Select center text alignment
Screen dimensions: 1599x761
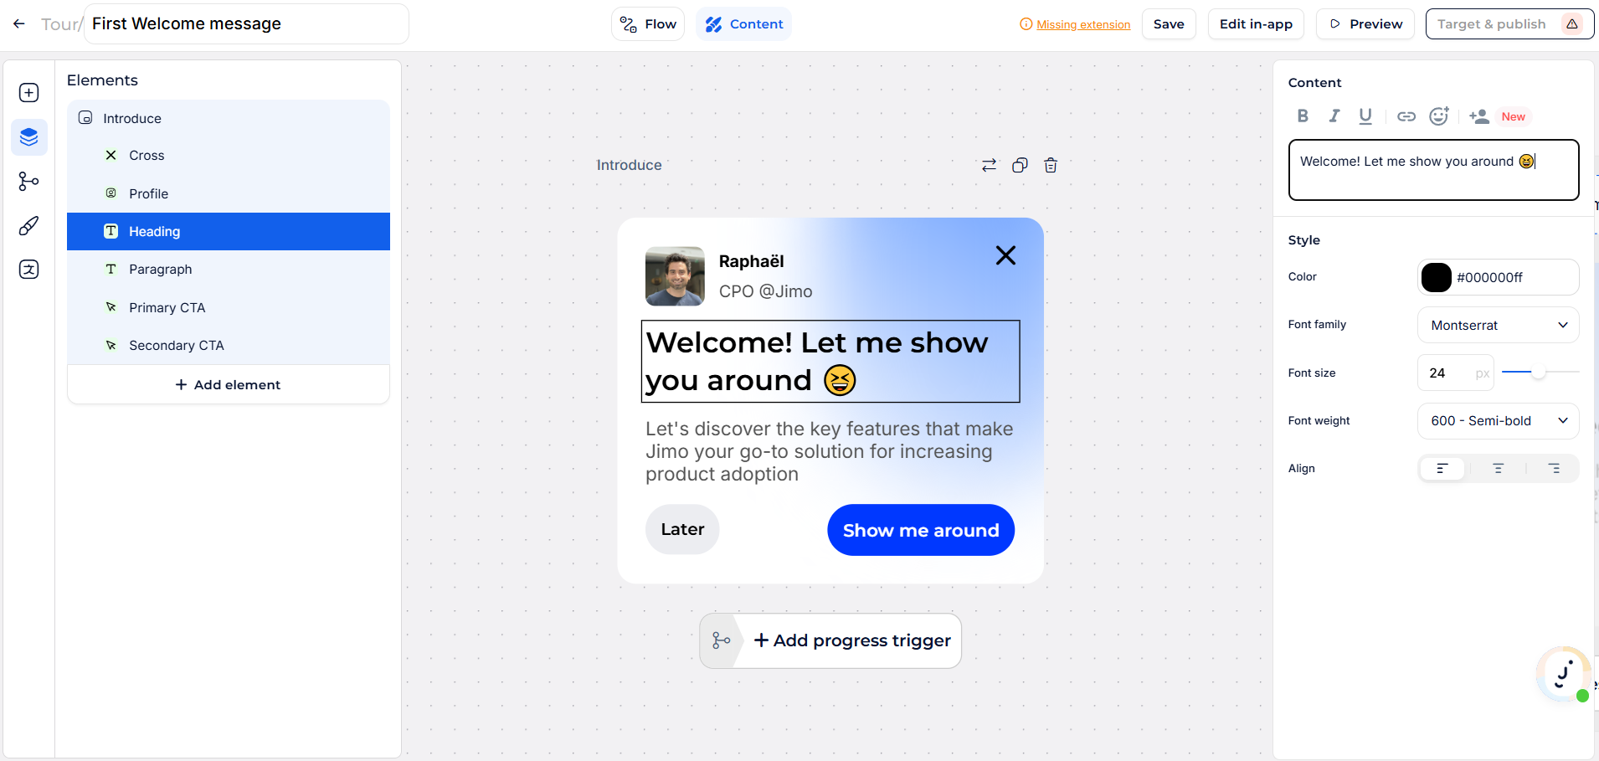(1498, 469)
